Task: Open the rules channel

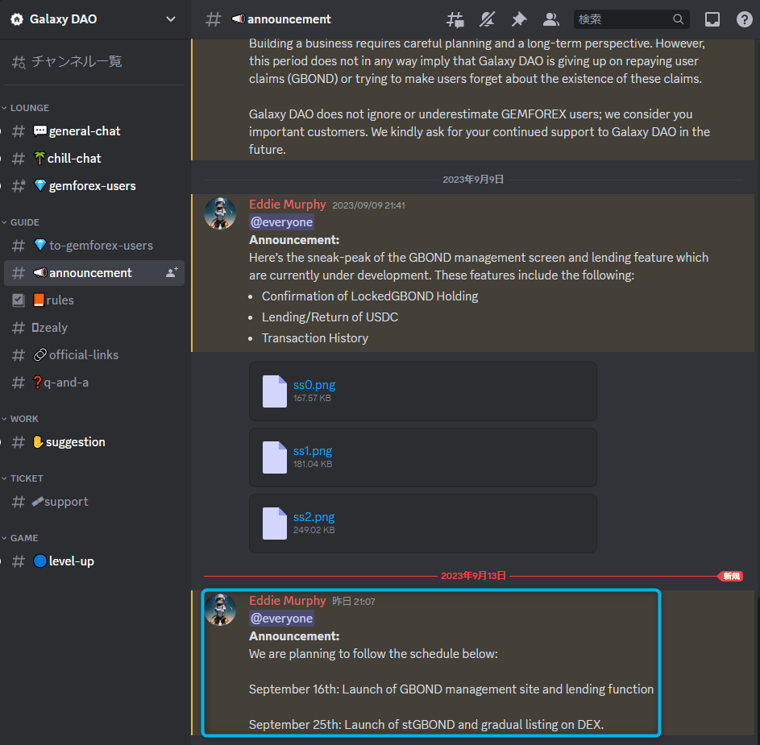Action: [x=94, y=300]
